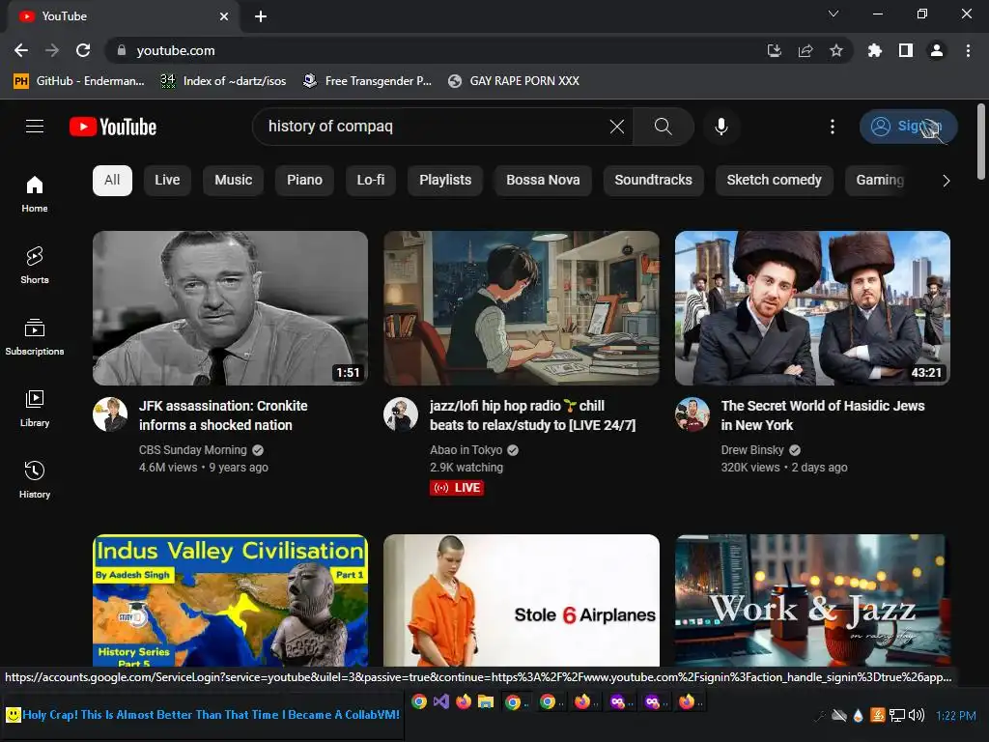The height and width of the screenshot is (742, 989).
Task: Select the Live filter chip
Action: 167,181
